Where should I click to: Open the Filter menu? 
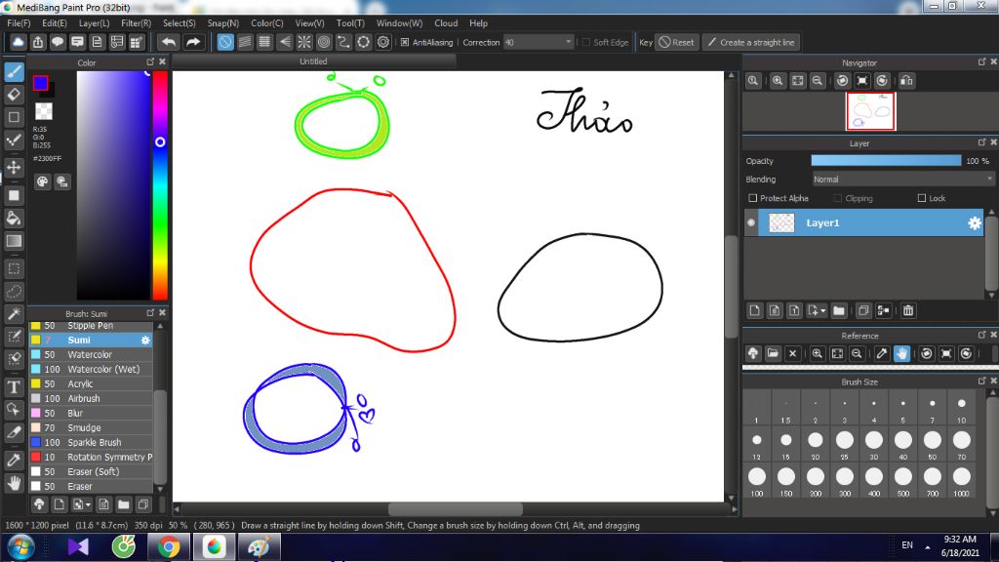coord(137,23)
